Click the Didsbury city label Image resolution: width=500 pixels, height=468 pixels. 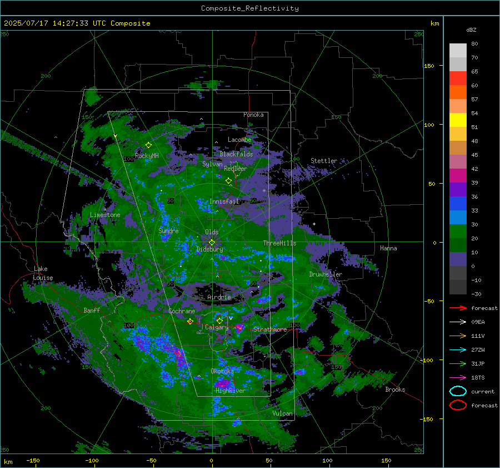209,249
